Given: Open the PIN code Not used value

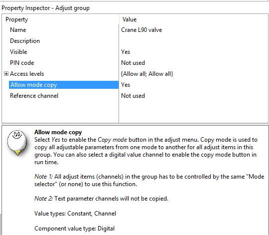Looking at the screenshot, I should click(x=133, y=63).
